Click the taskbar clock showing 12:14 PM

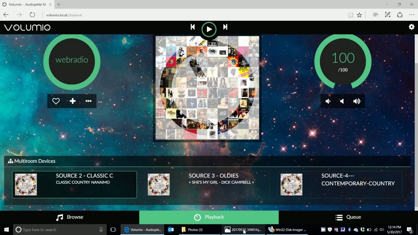[x=394, y=229]
